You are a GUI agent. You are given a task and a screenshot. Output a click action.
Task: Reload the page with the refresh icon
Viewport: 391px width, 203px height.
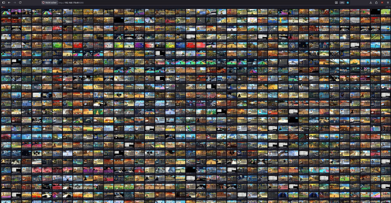click(20, 2)
